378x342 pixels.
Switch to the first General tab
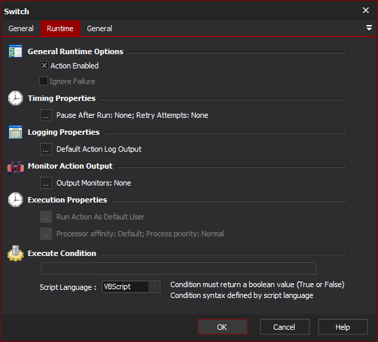coord(21,28)
